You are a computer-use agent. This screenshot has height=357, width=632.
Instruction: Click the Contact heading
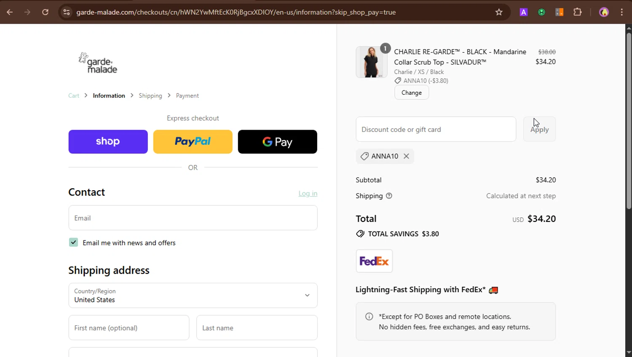tap(86, 192)
